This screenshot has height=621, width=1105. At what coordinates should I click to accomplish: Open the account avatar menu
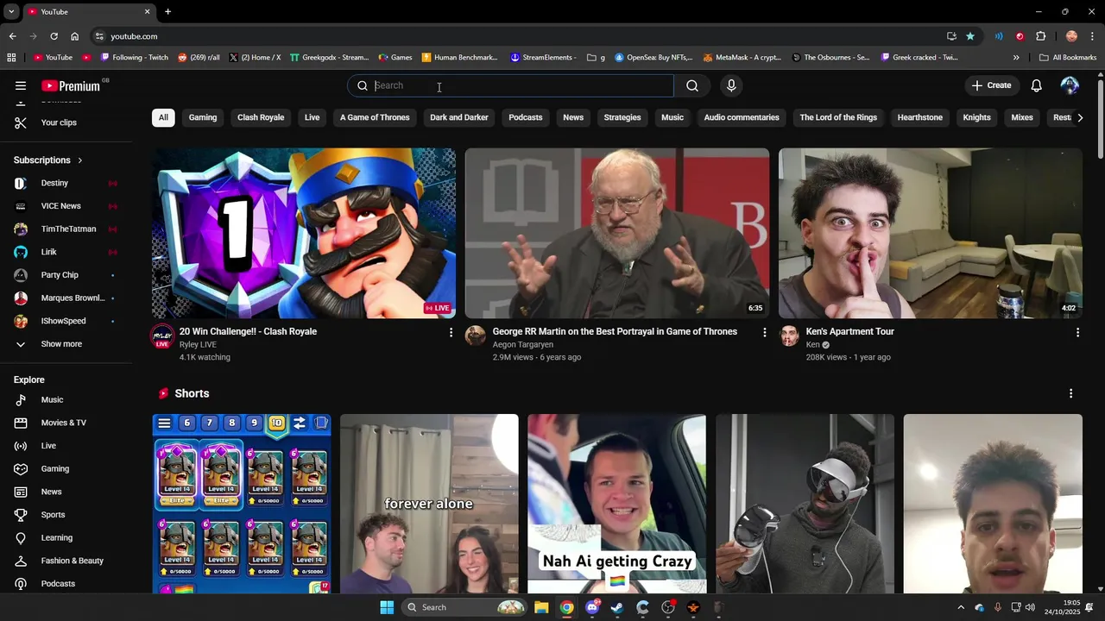point(1070,85)
